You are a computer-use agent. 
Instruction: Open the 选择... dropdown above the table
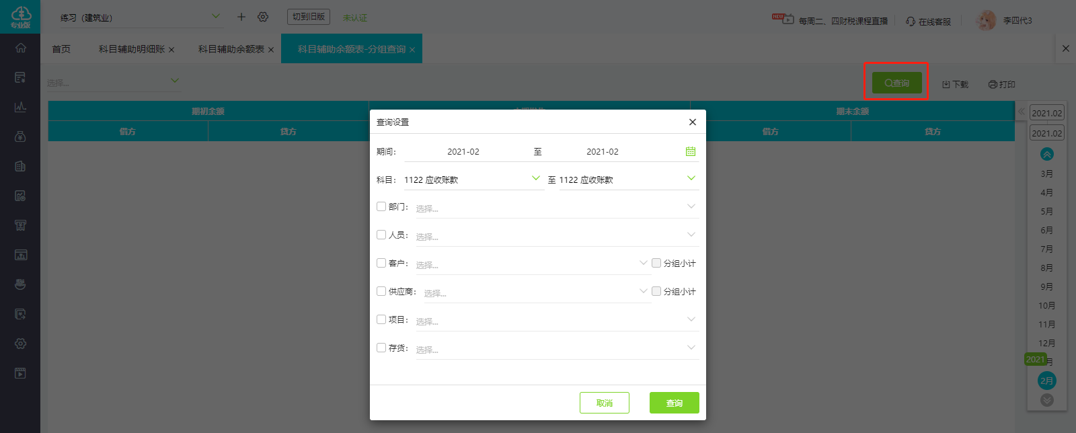coord(114,82)
